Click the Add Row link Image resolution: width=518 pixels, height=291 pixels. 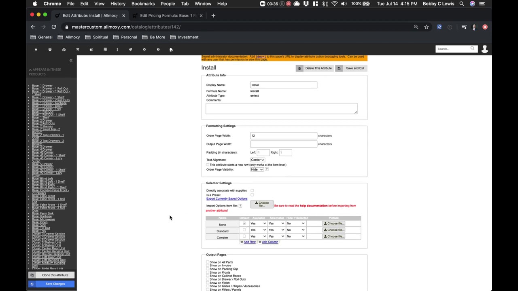pos(249,242)
